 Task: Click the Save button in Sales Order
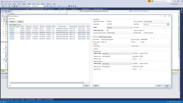159,86
